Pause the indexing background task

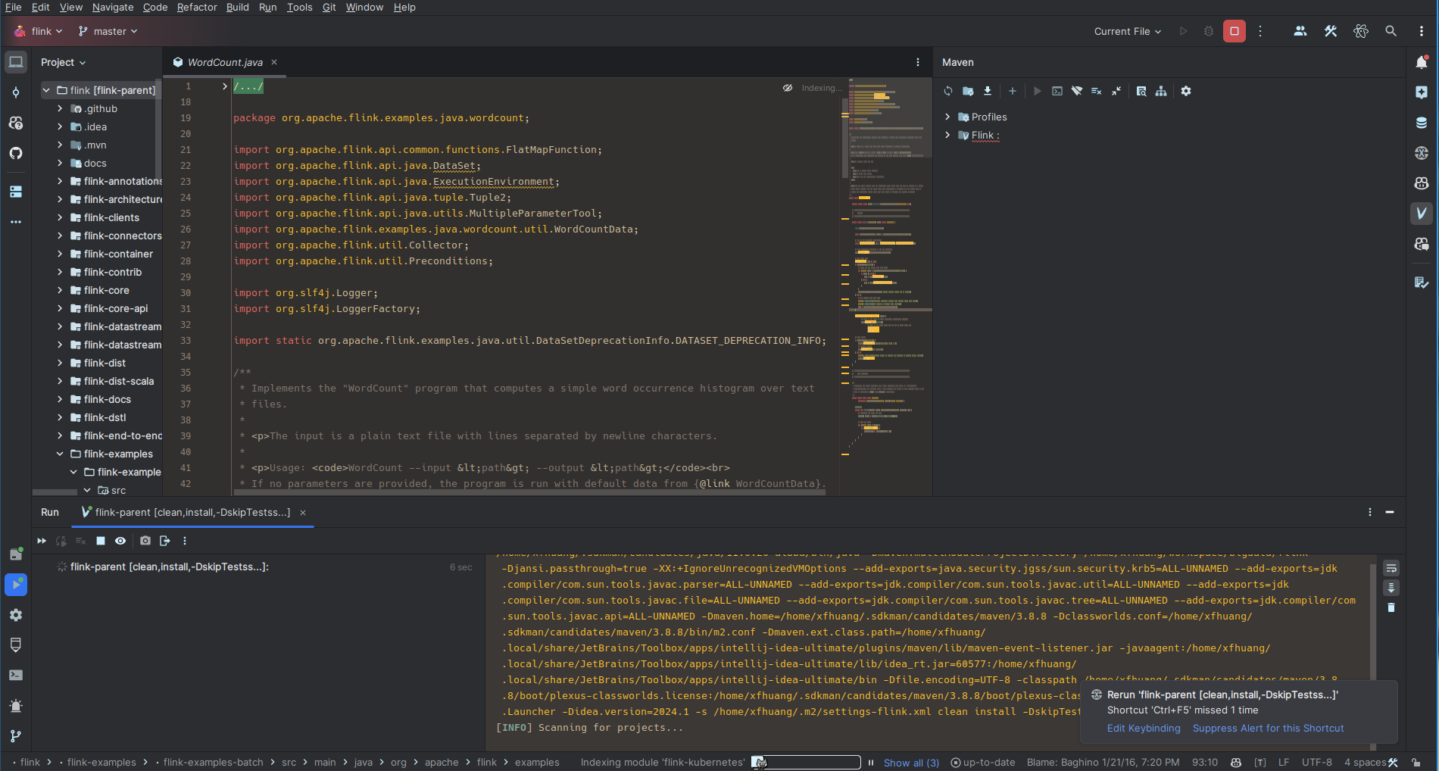coord(871,763)
